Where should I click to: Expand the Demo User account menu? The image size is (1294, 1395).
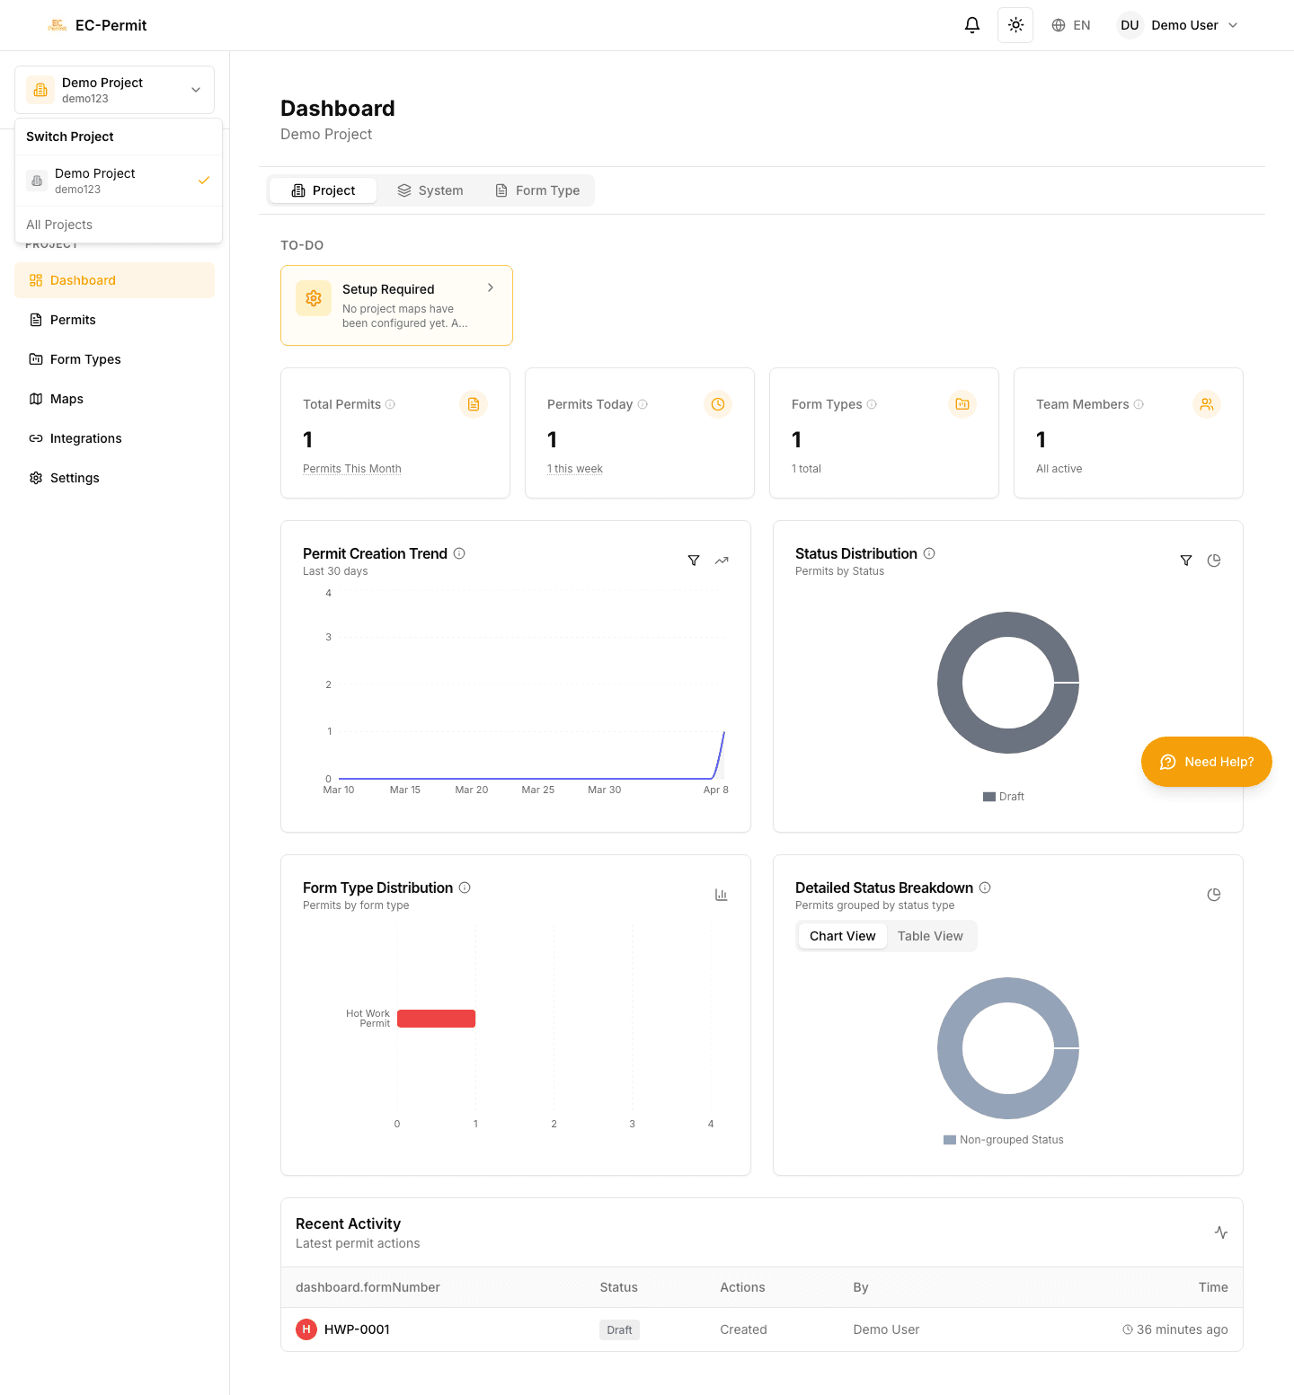click(x=1178, y=25)
